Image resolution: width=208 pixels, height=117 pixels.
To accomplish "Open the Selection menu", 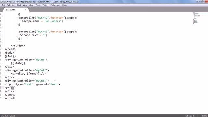I will coord(11,5).
